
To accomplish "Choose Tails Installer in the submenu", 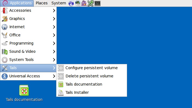I will point(91,92).
